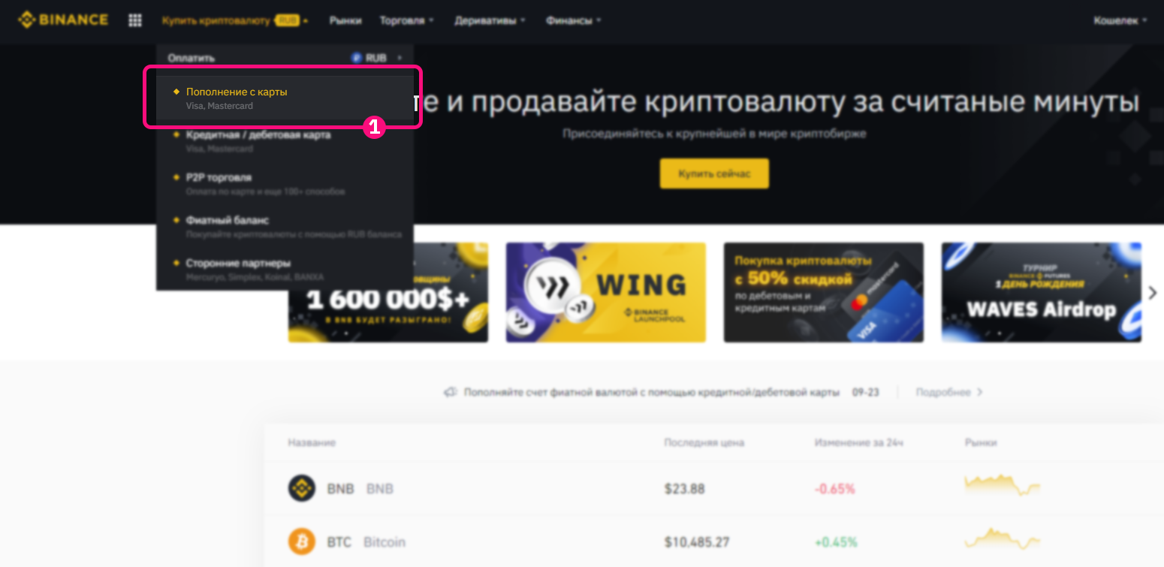Open the BNB market sparkline chart
1164x567 pixels.
click(1002, 485)
